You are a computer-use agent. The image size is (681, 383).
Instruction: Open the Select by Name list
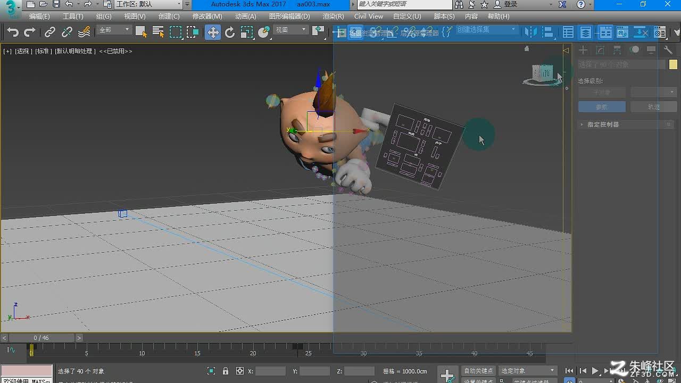tap(158, 32)
